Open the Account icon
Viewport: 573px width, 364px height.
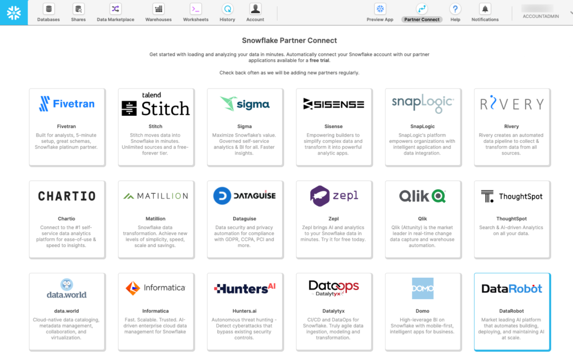click(255, 9)
